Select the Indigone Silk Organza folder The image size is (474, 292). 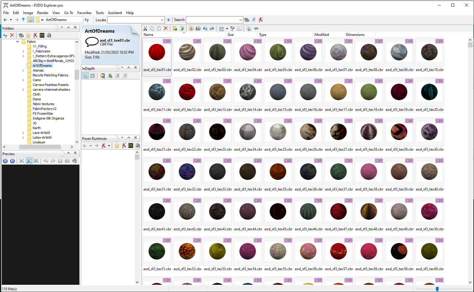[x=48, y=118]
